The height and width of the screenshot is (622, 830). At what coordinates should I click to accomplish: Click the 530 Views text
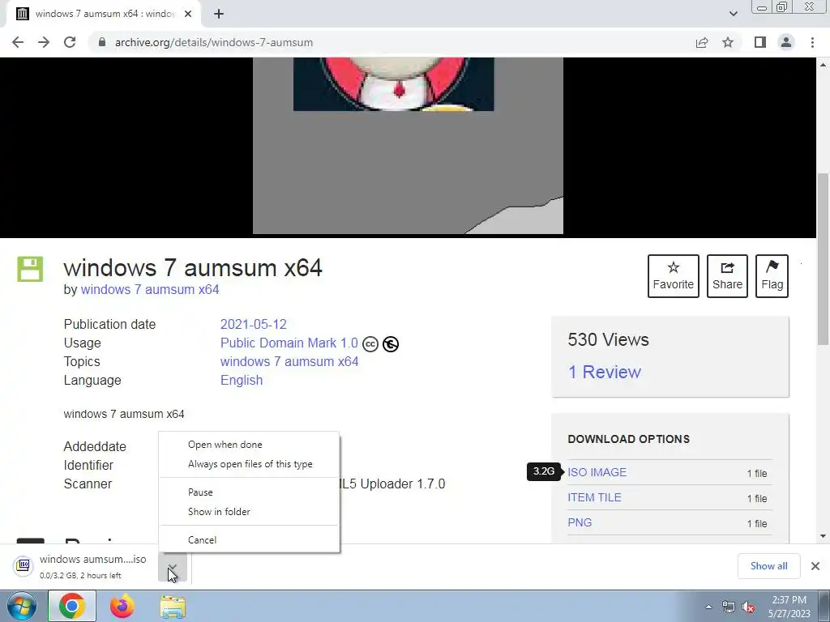coord(608,339)
